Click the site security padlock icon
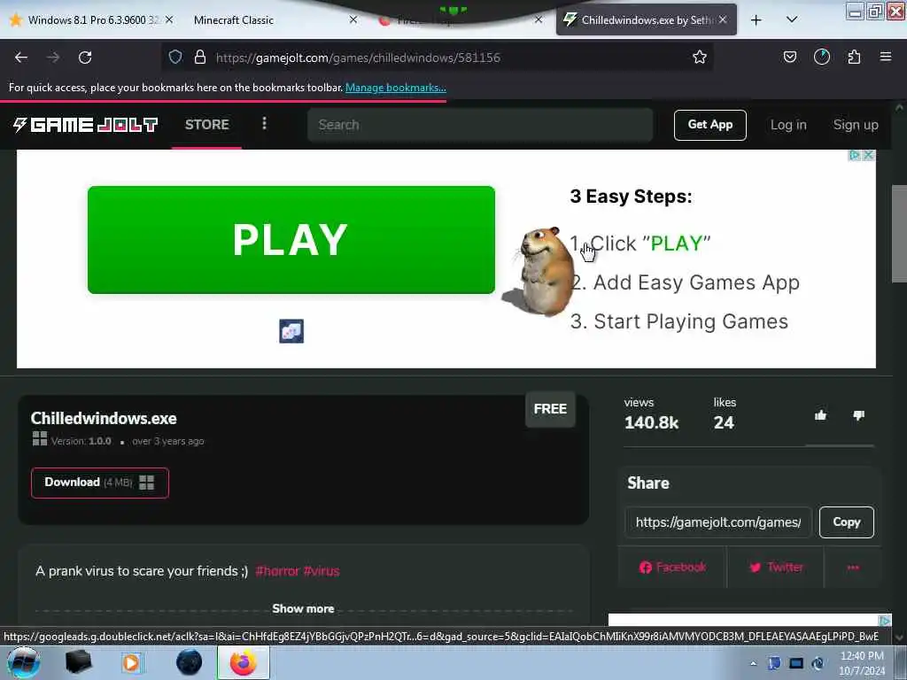 point(200,57)
